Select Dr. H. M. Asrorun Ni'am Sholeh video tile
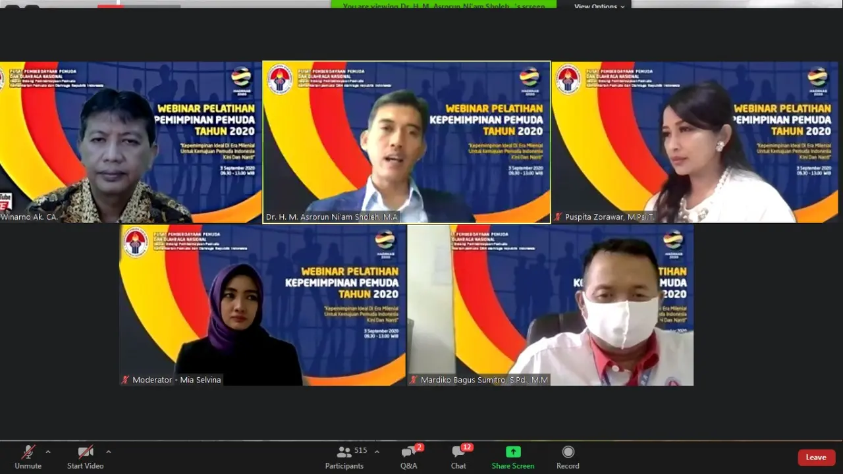The width and height of the screenshot is (843, 474). click(406, 142)
